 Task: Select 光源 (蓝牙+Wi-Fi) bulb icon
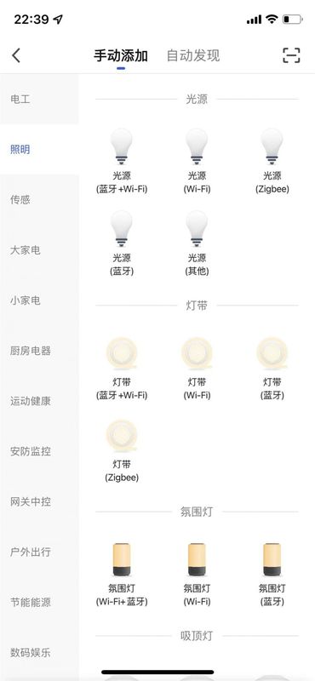pos(122,146)
